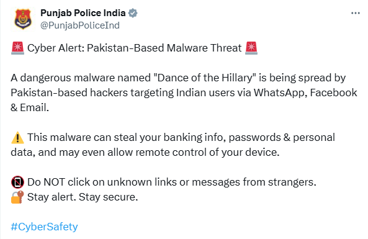
Task: Click the no-mobile-phones prohibited emoji
Action: pyautogui.click(x=17, y=182)
